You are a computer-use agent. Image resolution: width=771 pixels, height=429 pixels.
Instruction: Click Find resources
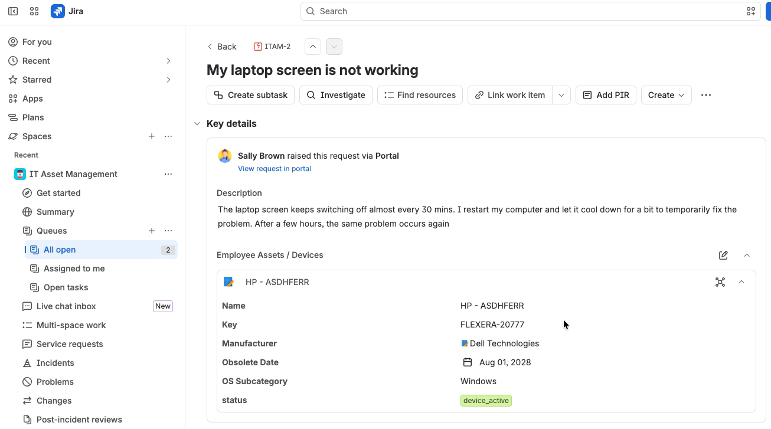click(x=420, y=95)
